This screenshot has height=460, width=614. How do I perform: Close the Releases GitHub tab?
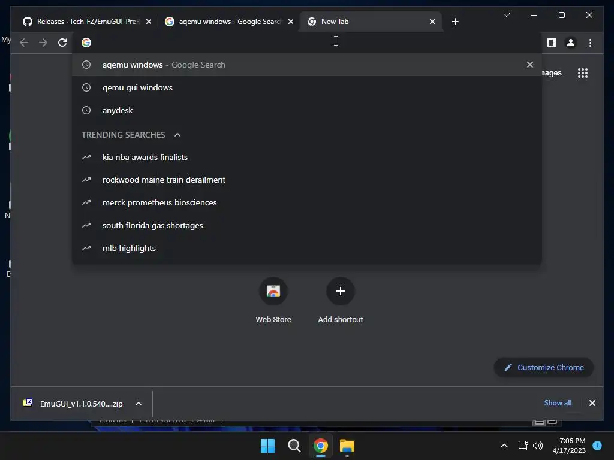coord(149,22)
